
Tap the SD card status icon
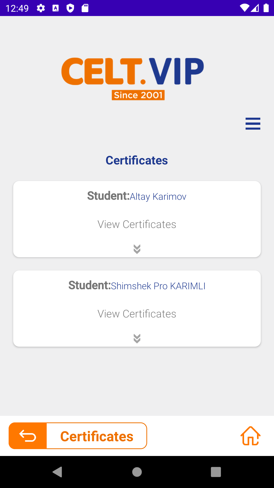[x=85, y=8]
